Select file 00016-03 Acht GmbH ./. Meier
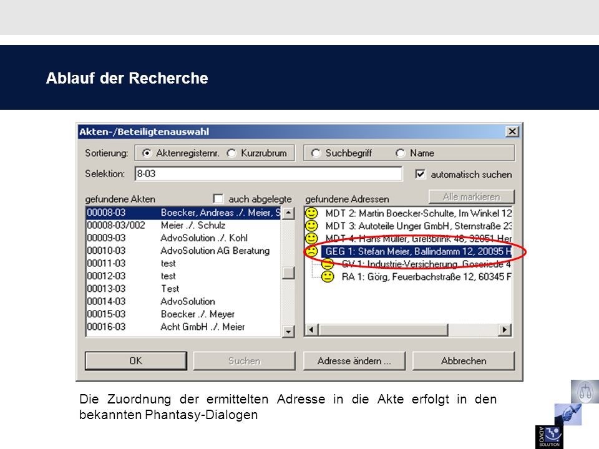The height and width of the screenshot is (449, 599). (x=183, y=326)
